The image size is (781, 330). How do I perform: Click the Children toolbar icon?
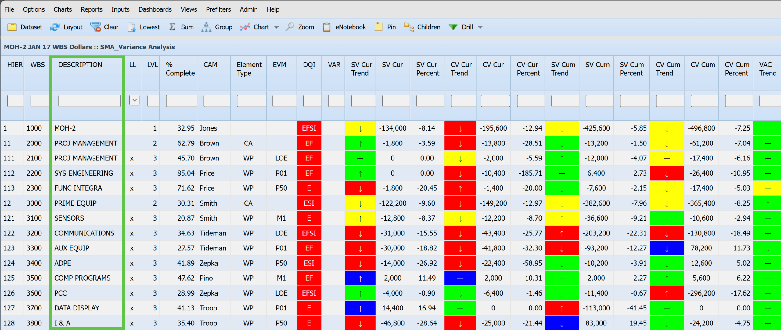tap(409, 27)
